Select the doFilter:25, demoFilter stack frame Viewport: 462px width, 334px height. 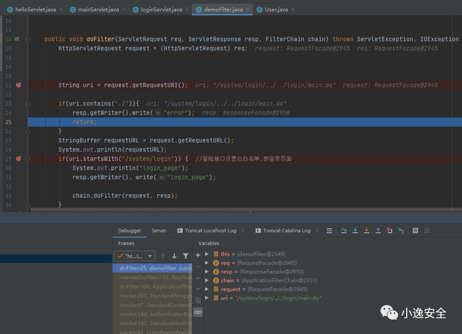(x=152, y=268)
